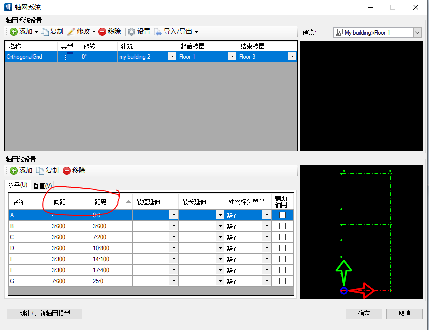Click the 起始楼层 column header
The image size is (429, 330).
coord(207,46)
